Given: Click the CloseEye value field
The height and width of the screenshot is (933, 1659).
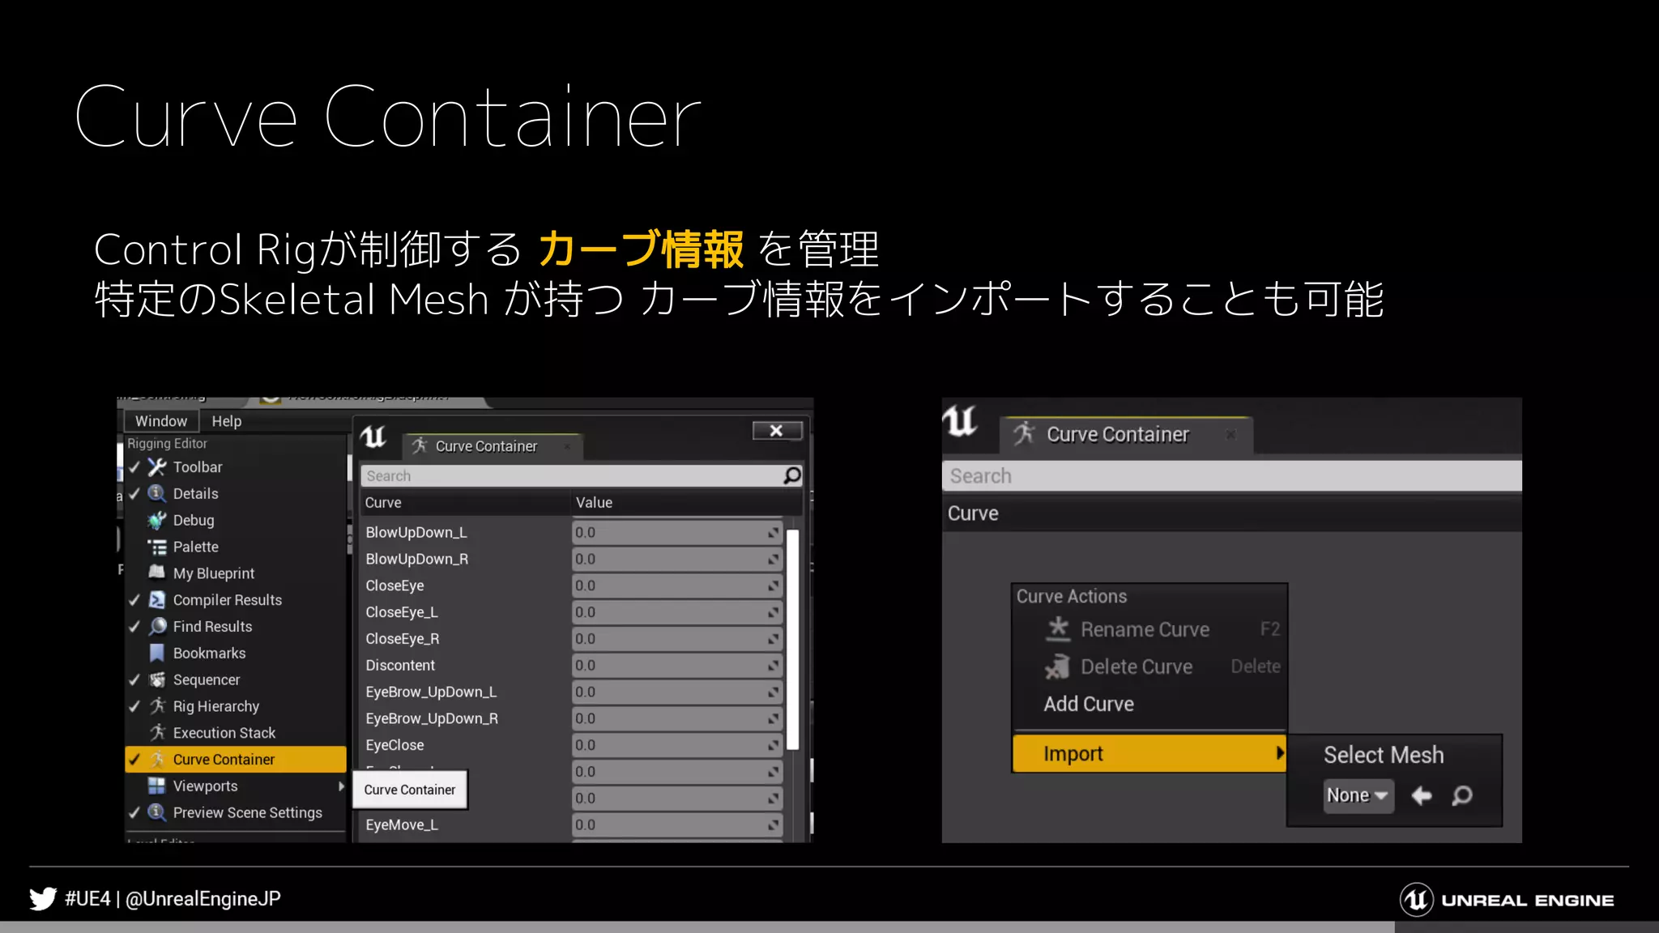Looking at the screenshot, I should (x=677, y=586).
